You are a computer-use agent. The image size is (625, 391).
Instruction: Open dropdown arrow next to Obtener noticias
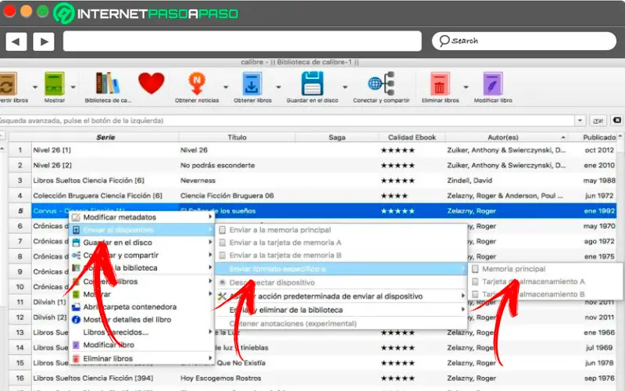(226, 87)
